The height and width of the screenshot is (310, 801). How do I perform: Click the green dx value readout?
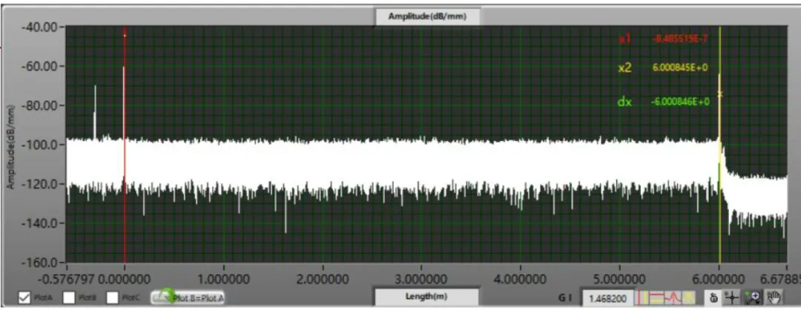679,102
